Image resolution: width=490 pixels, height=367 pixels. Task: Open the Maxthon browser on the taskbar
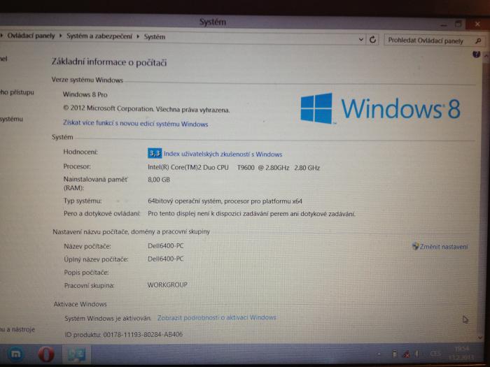(15, 354)
